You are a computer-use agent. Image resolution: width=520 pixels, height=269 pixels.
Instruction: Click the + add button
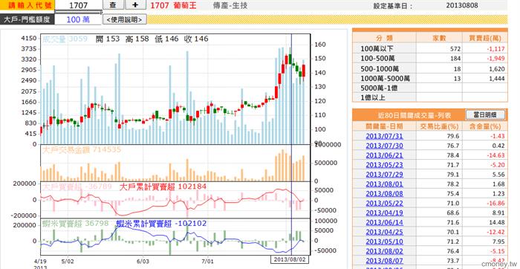(x=135, y=5)
